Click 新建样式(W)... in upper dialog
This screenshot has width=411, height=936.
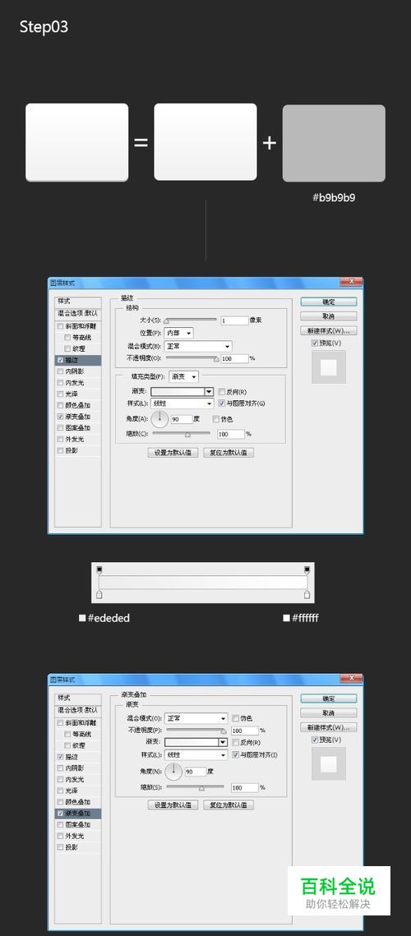click(x=329, y=330)
